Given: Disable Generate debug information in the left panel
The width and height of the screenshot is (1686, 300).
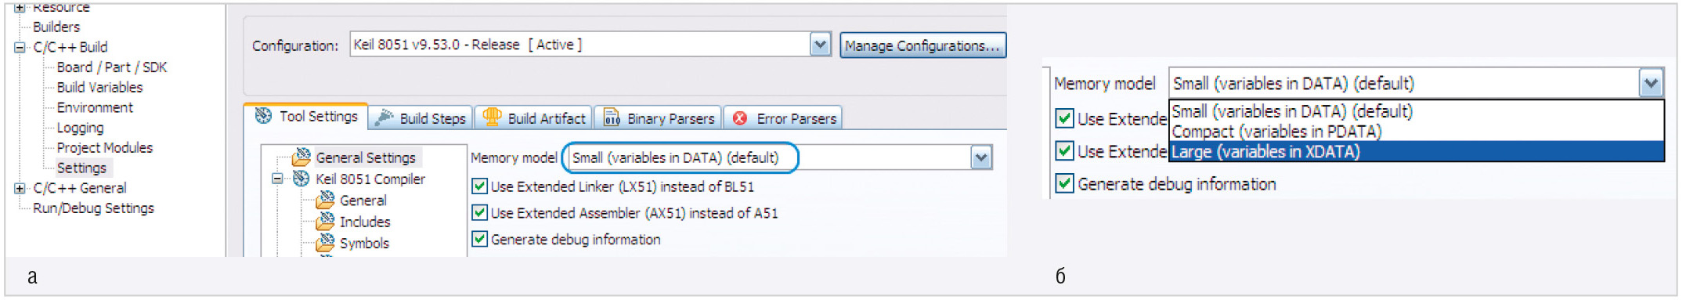Looking at the screenshot, I should coord(480,239).
